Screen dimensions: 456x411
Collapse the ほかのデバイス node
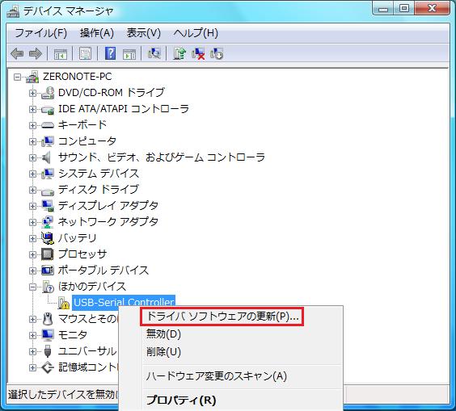(32, 287)
